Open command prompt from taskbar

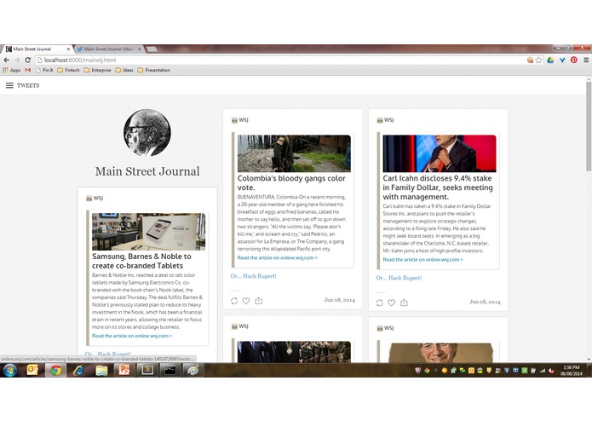click(170, 371)
